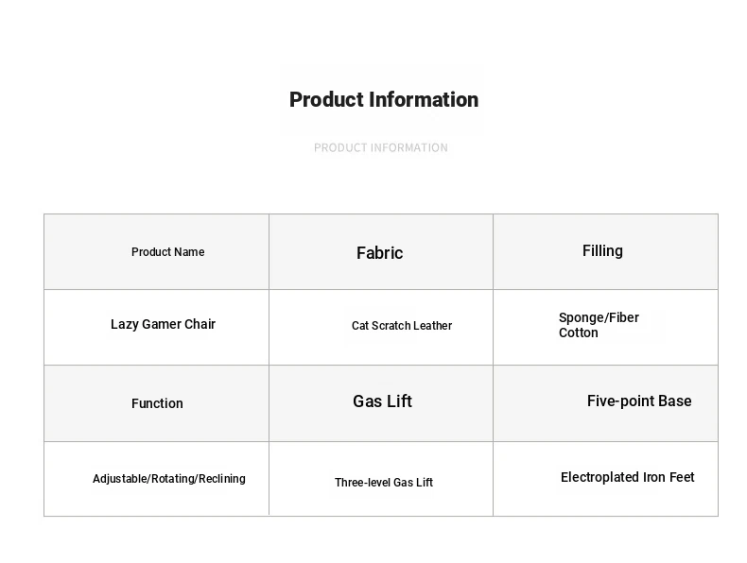Click the word Reclining in Function value

[x=222, y=479]
